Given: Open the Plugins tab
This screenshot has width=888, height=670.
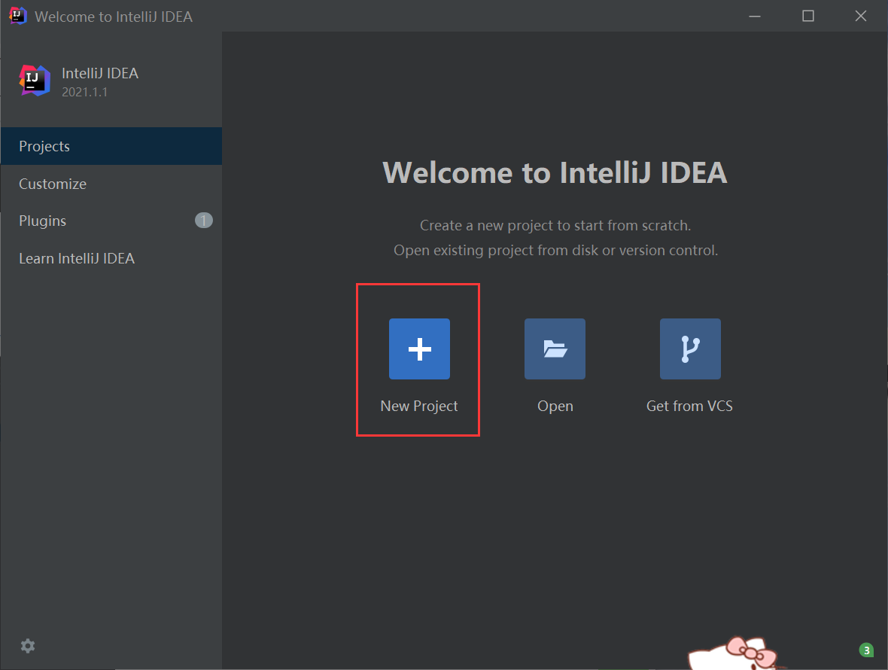Looking at the screenshot, I should tap(111, 221).
